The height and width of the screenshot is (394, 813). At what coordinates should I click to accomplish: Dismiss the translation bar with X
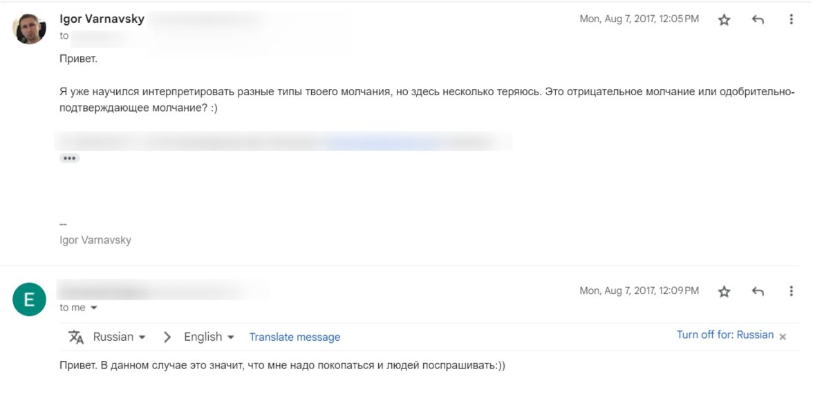[x=783, y=337]
